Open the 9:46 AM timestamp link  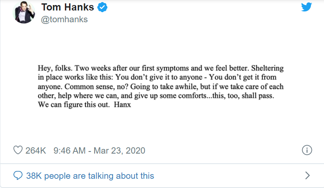point(69,150)
